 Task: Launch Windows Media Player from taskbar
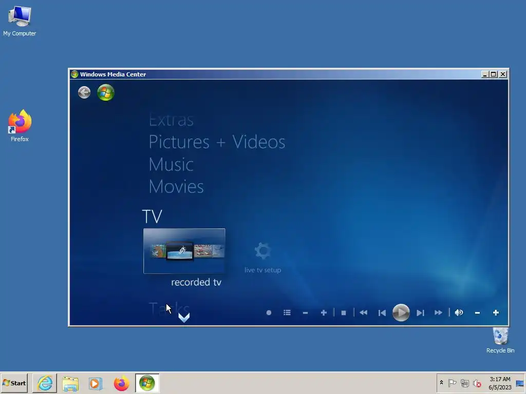pyautogui.click(x=95, y=383)
